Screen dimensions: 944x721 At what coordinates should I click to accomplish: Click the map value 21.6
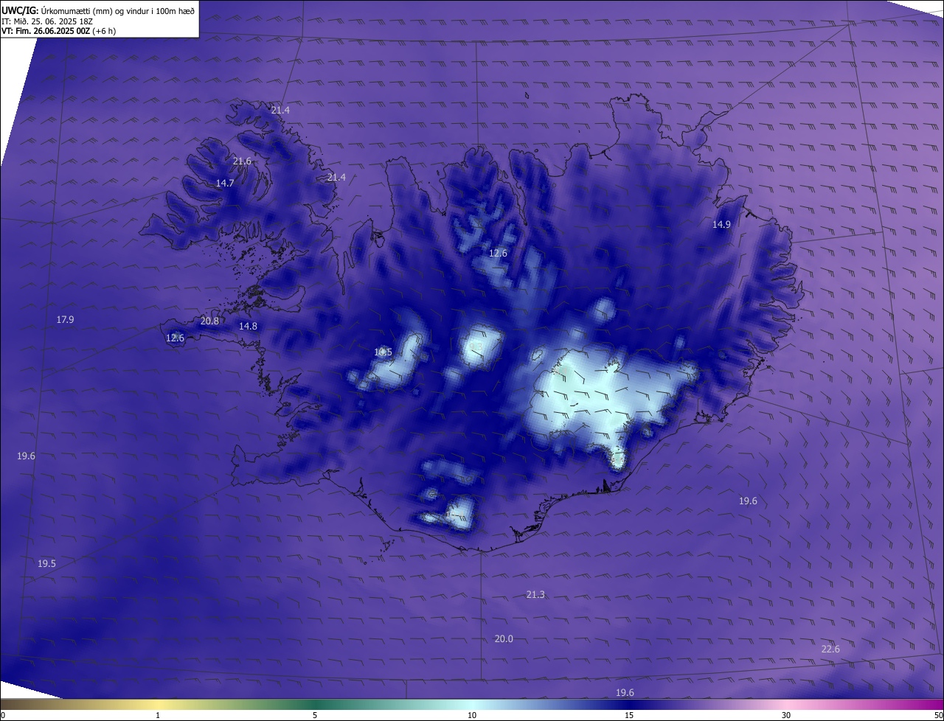[x=242, y=161]
